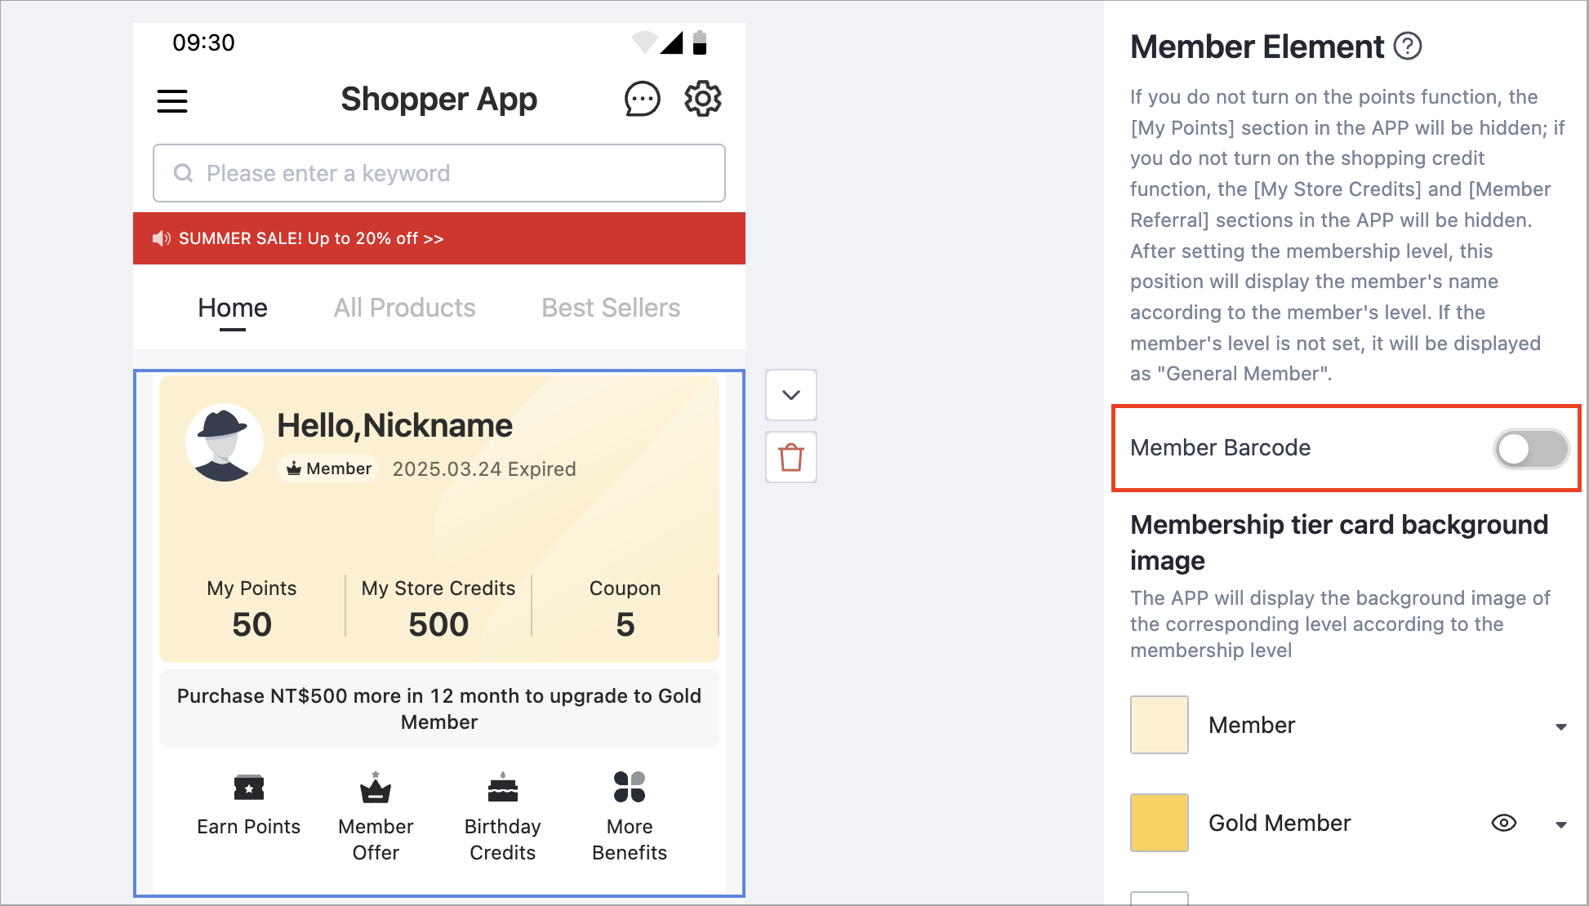
Task: Click the Shopper App title
Action: [439, 100]
